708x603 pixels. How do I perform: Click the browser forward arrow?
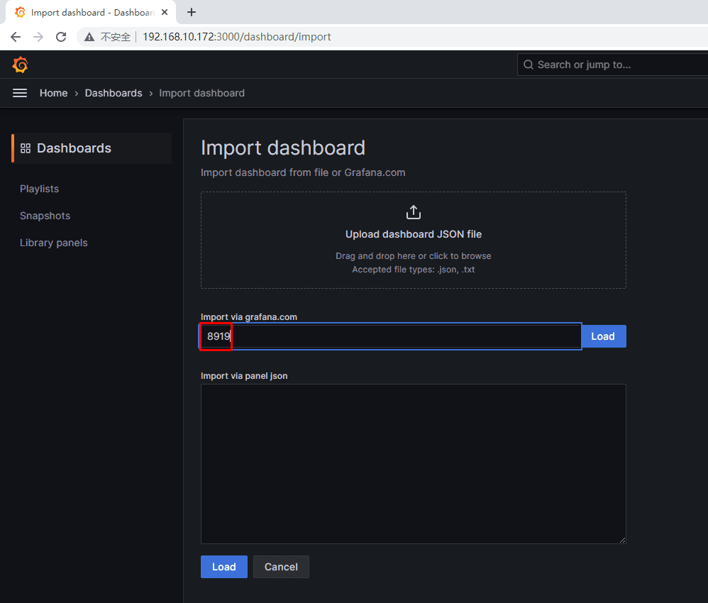pyautogui.click(x=38, y=37)
